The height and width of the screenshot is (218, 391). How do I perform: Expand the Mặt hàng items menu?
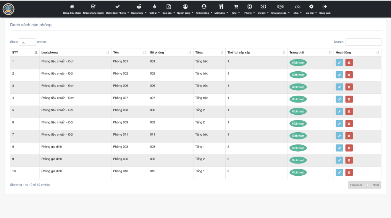(x=221, y=9)
